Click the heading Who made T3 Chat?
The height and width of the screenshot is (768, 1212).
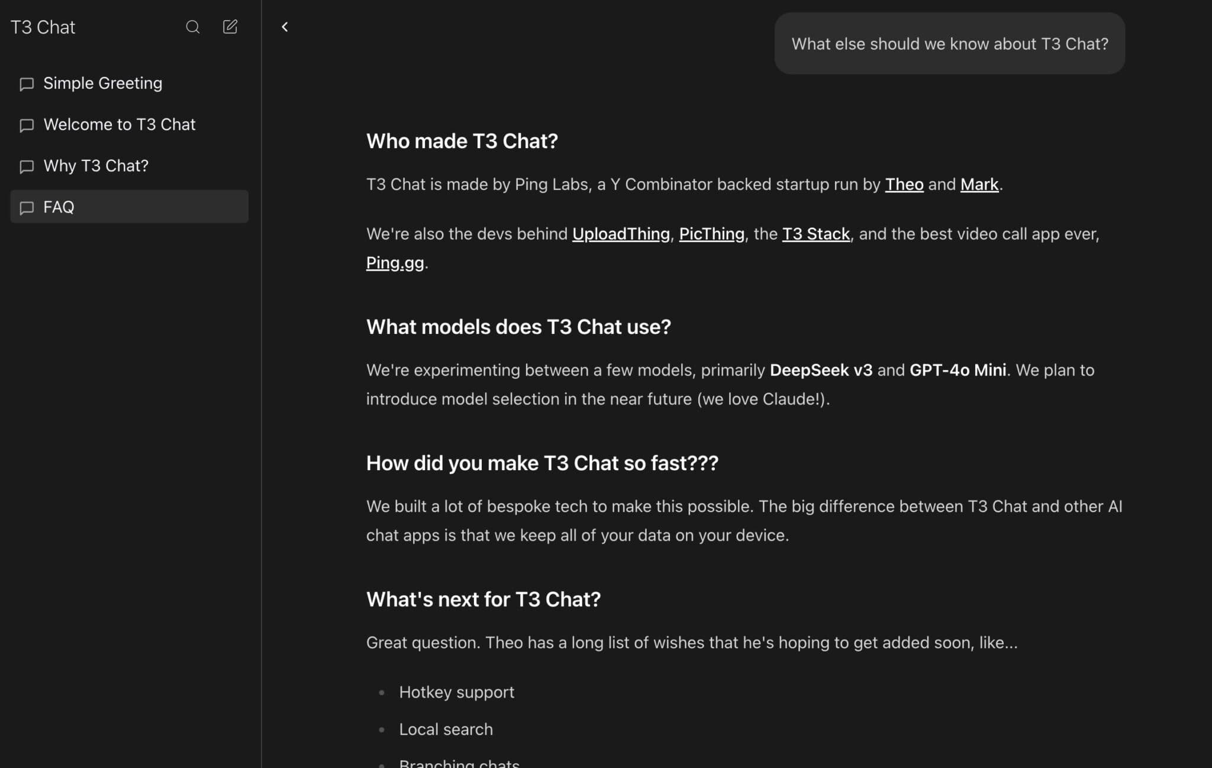[462, 141]
